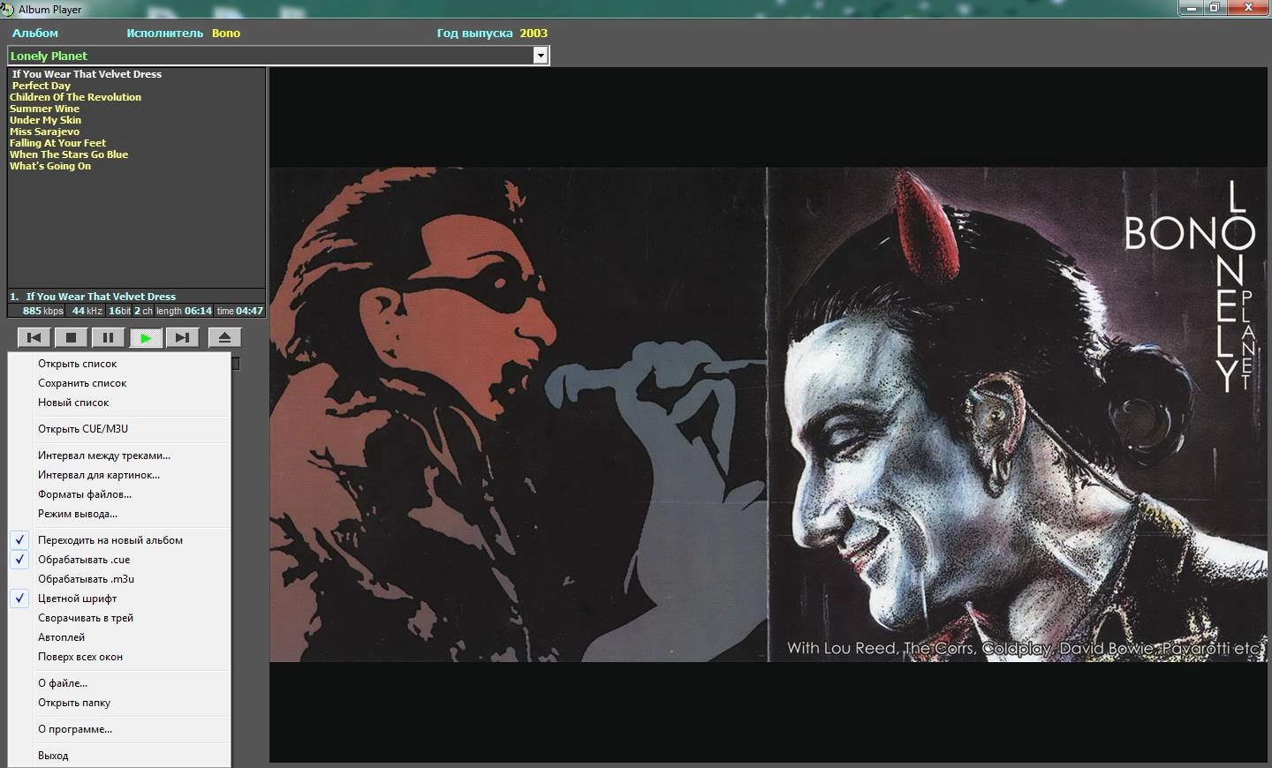This screenshot has width=1272, height=768.
Task: Stop playback with the stop button
Action: pos(72,337)
